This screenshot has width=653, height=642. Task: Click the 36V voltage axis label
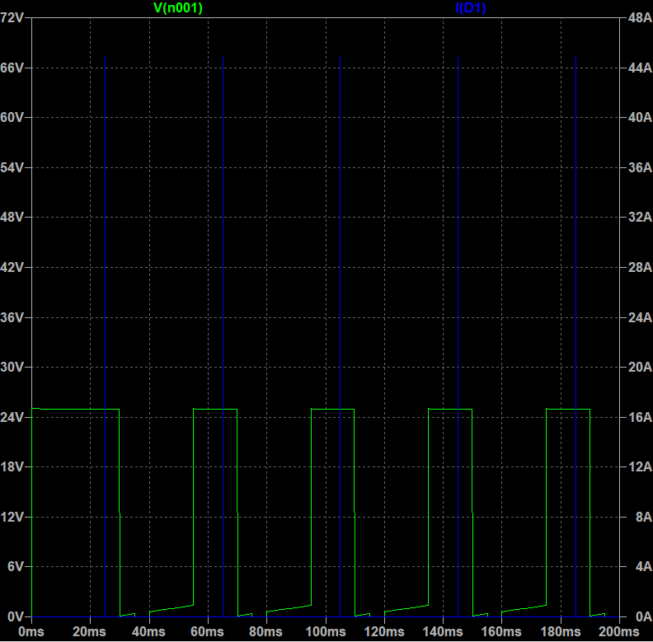[12, 317]
